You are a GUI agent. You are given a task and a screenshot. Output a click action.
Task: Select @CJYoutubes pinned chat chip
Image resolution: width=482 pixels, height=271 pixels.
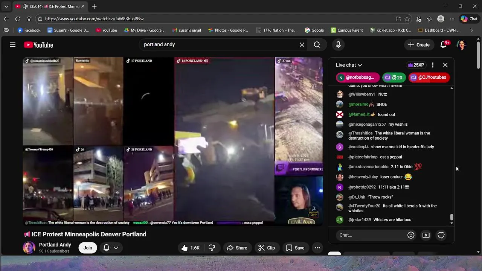(429, 78)
